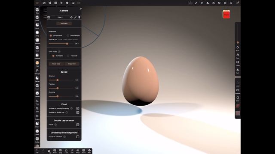Toggle Update on panning/zooming checkbox
The image size is (275, 154).
pyautogui.click(x=78, y=108)
